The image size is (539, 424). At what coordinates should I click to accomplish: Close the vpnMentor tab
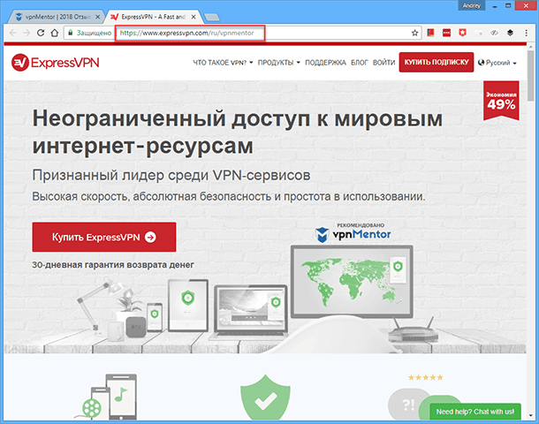(97, 17)
